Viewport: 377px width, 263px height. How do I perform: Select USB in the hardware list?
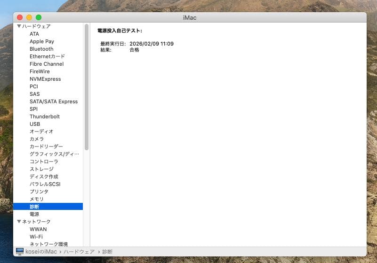(35, 124)
